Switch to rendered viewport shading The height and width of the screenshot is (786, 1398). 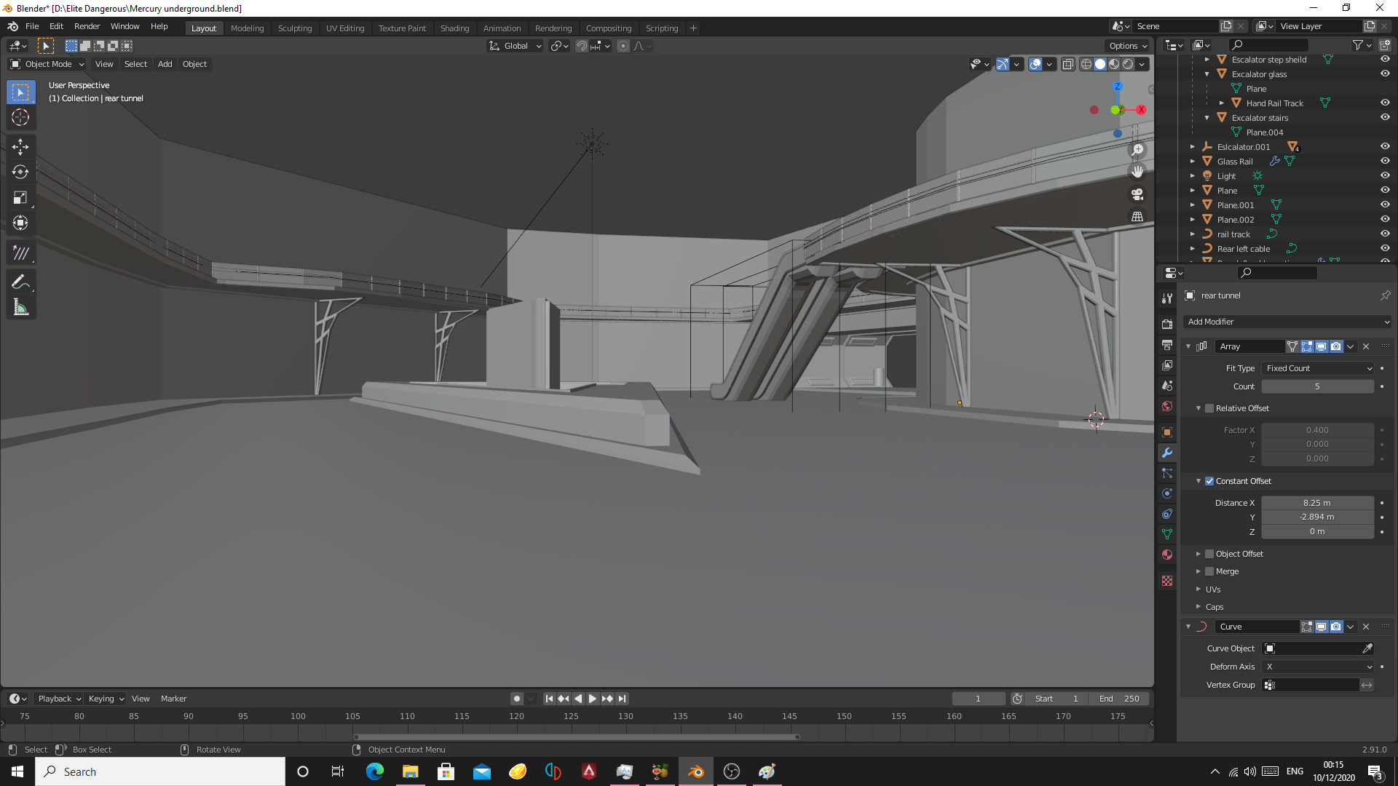[x=1128, y=64]
